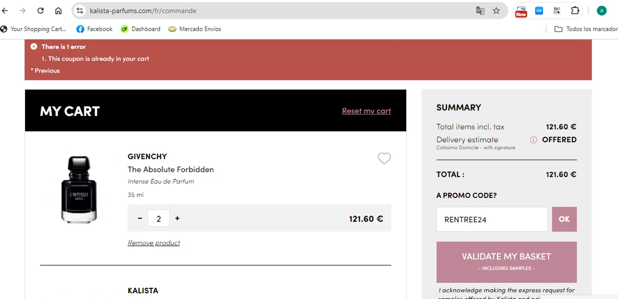
Task: Open the QR code extension
Action: [557, 11]
